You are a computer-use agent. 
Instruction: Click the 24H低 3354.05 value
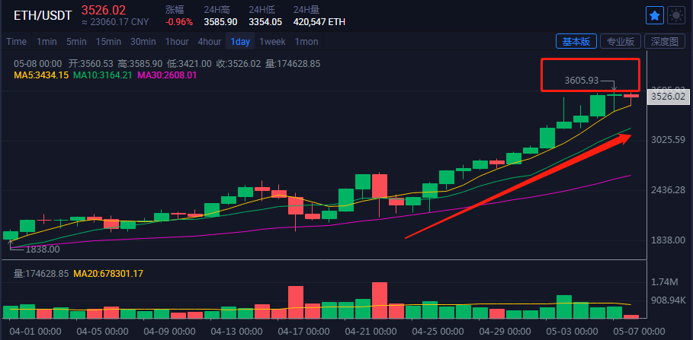click(x=265, y=21)
